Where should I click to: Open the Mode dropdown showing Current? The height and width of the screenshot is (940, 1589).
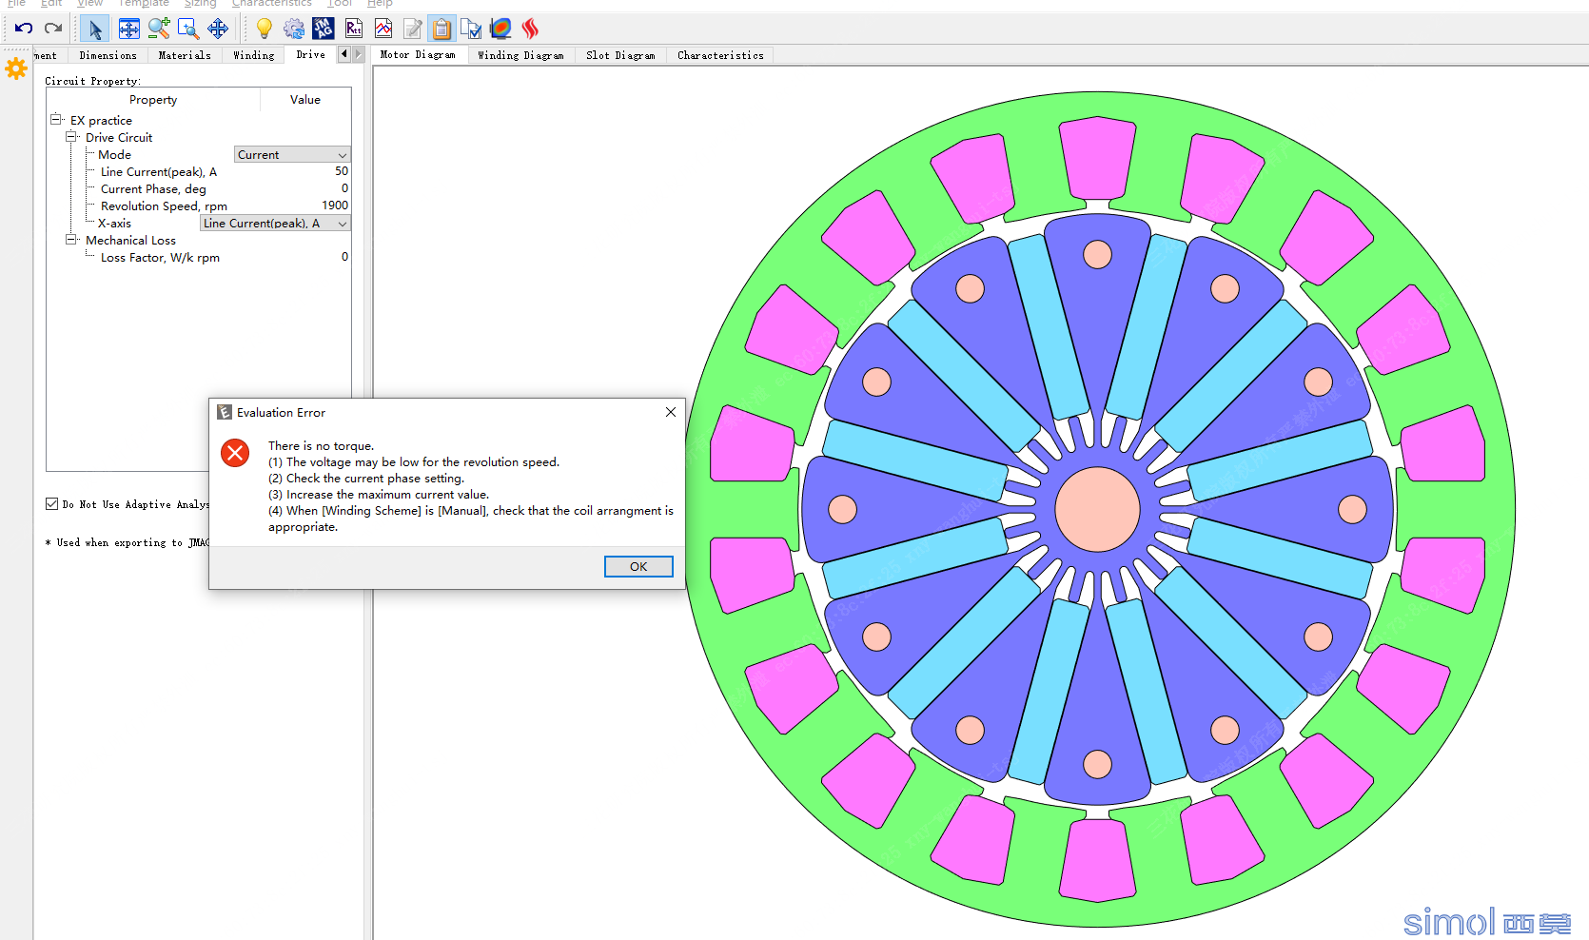[x=292, y=154]
